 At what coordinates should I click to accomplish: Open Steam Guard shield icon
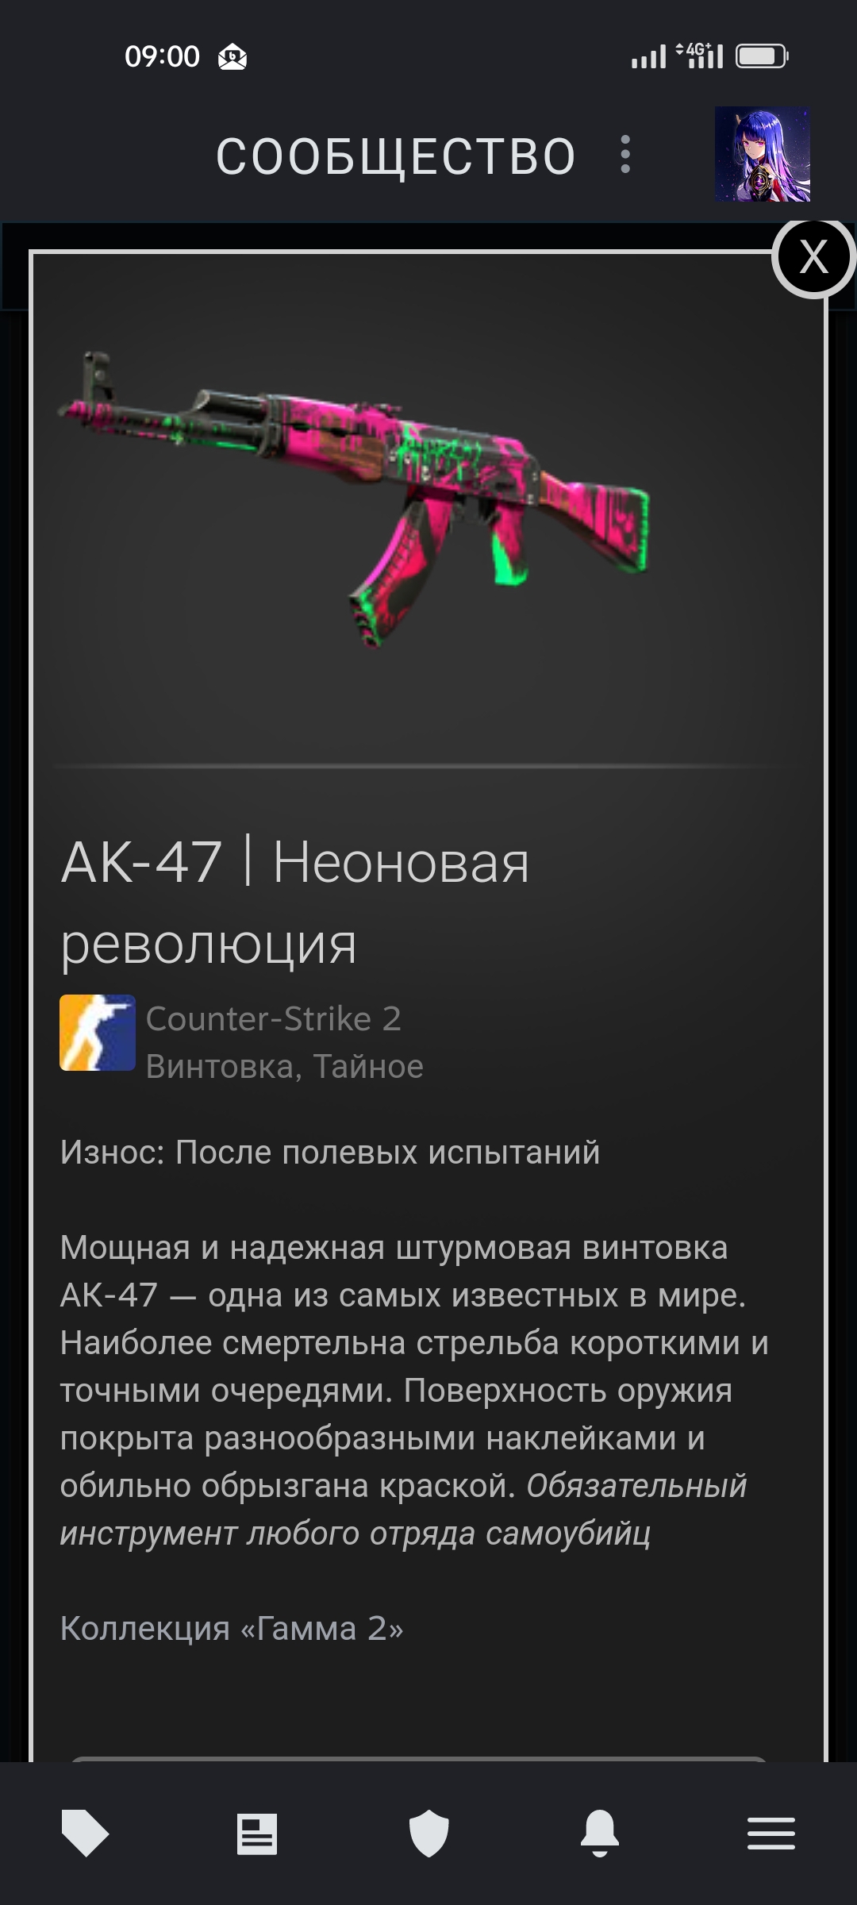click(x=428, y=1834)
